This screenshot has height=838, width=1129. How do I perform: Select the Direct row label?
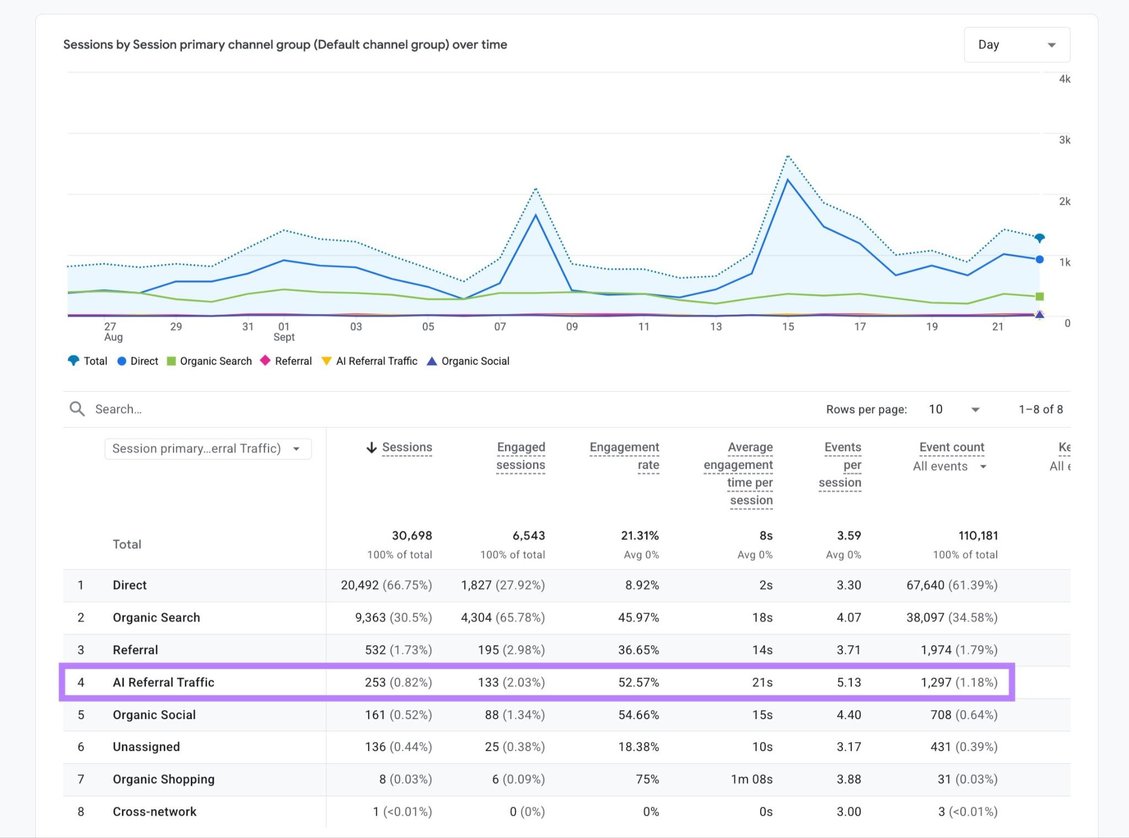[x=130, y=585]
